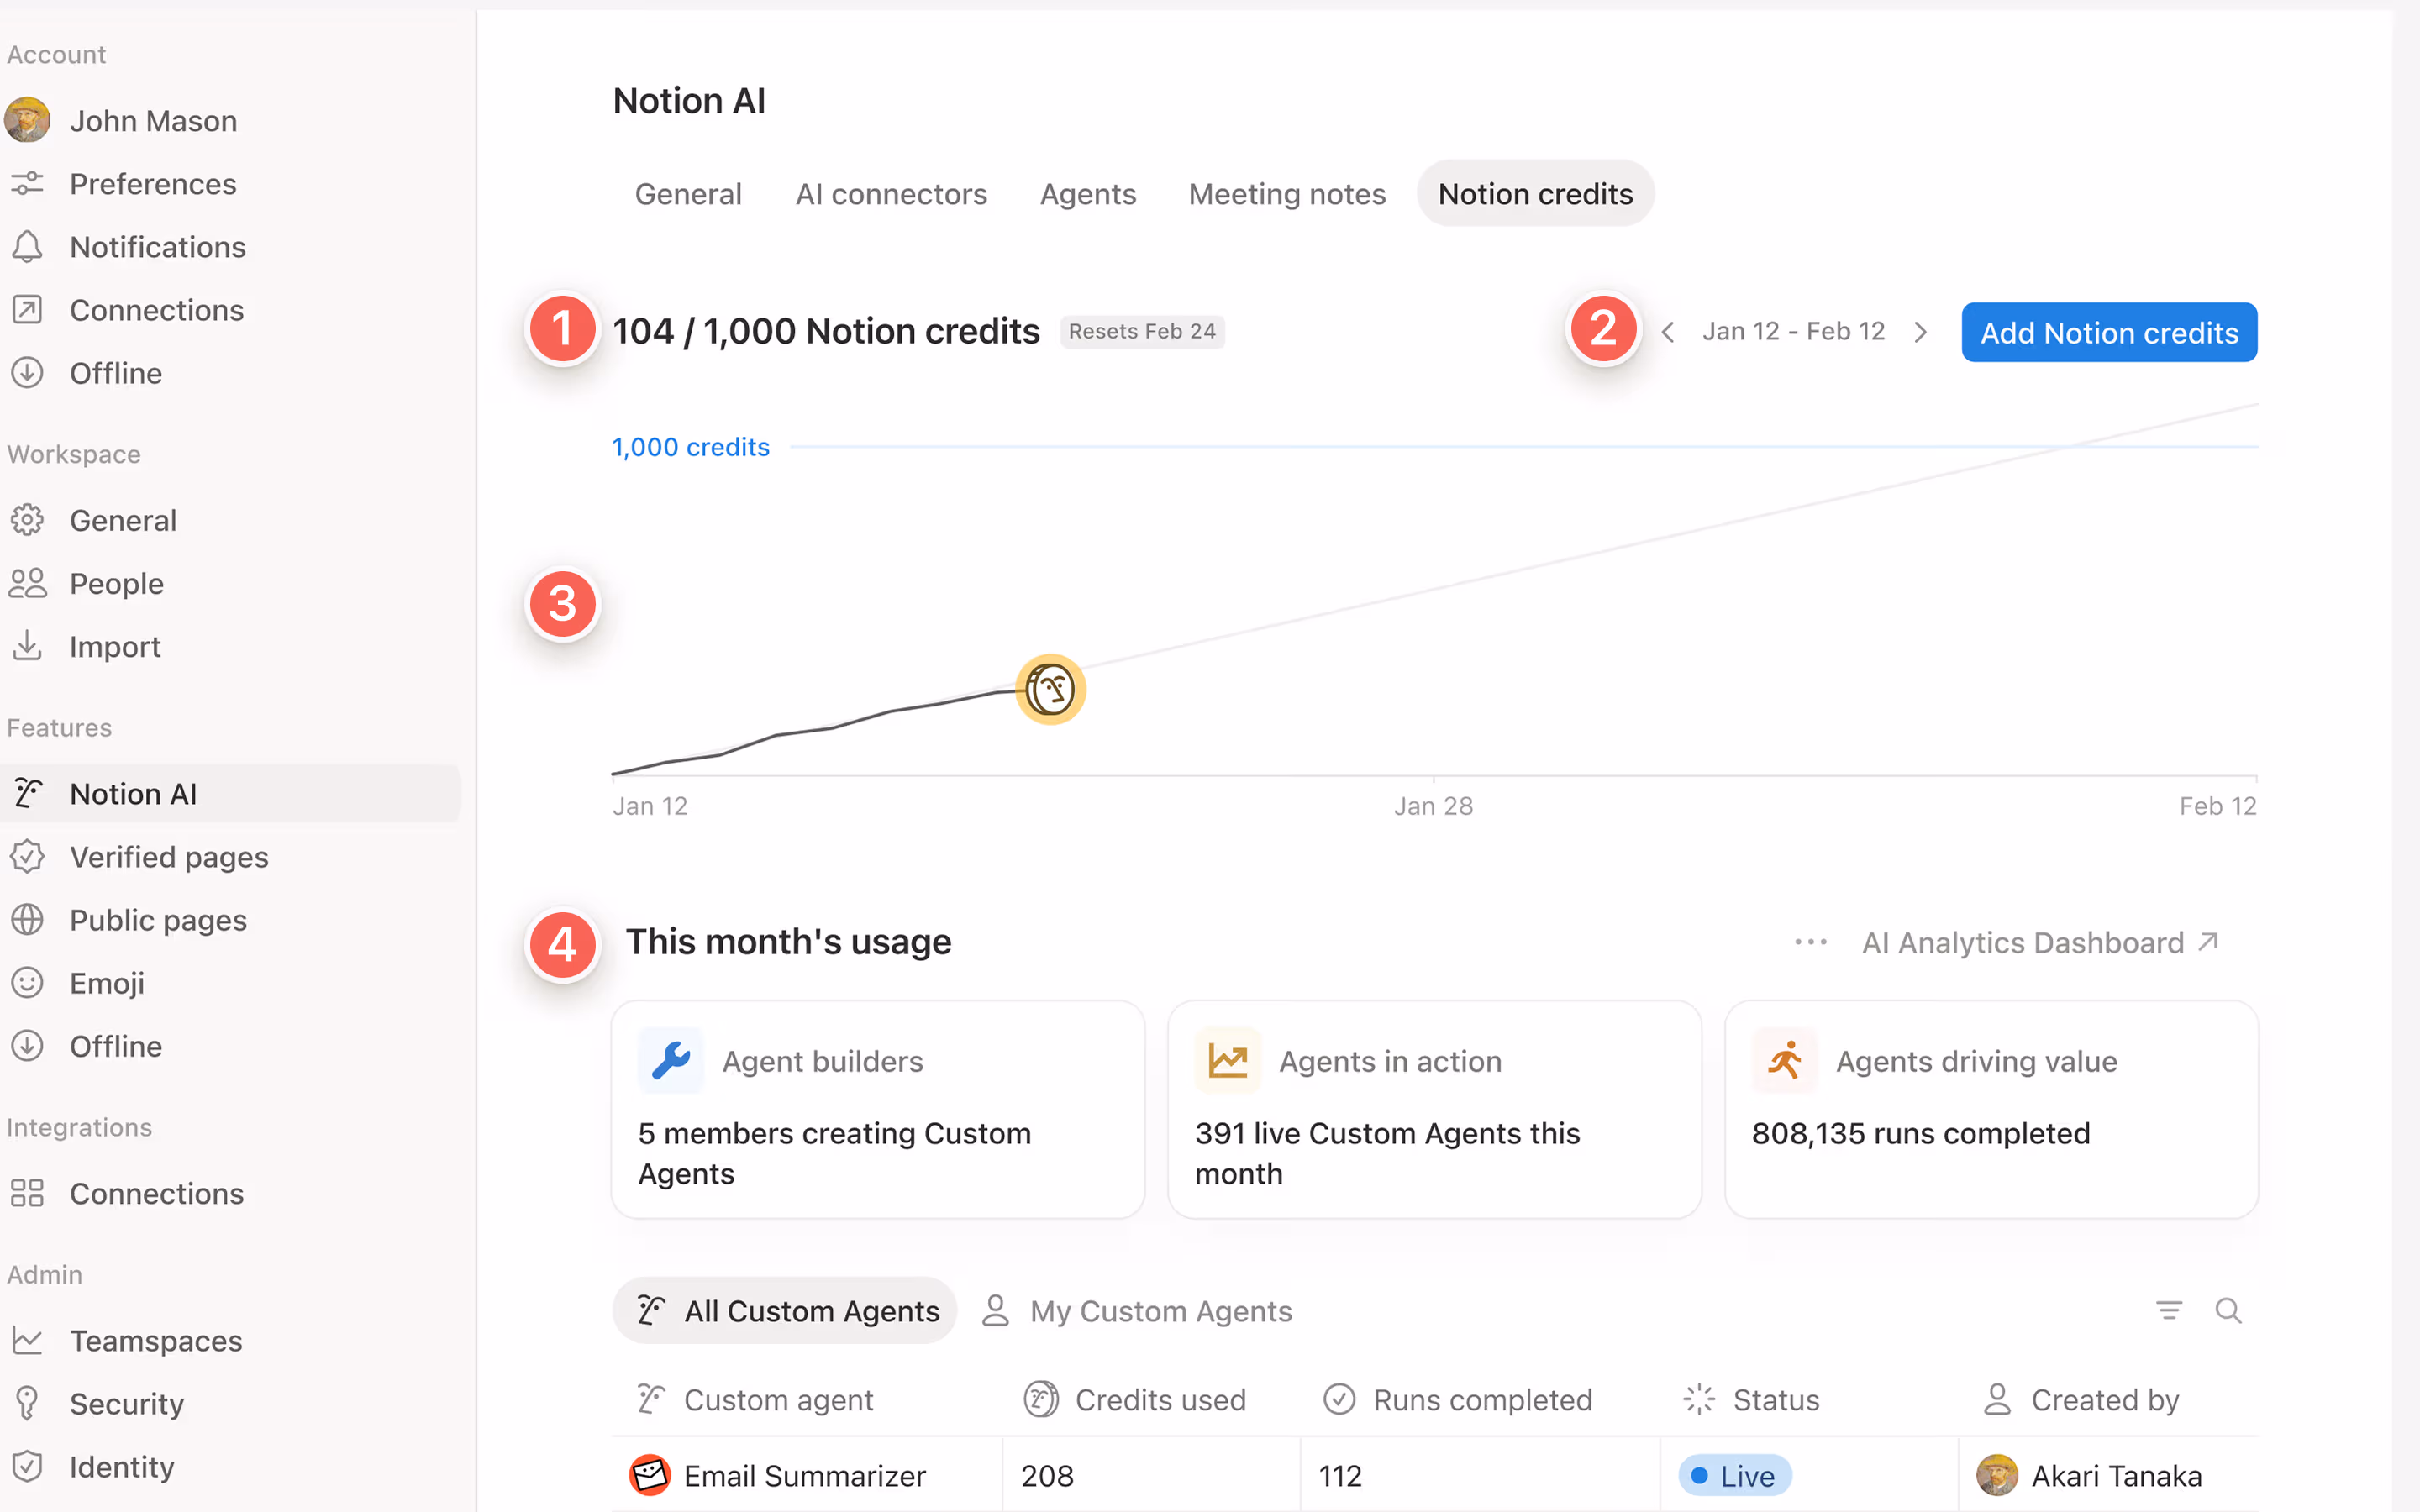Open the three-dot menu near AI Analytics Dashboard
This screenshot has width=2420, height=1512.
coord(1810,941)
